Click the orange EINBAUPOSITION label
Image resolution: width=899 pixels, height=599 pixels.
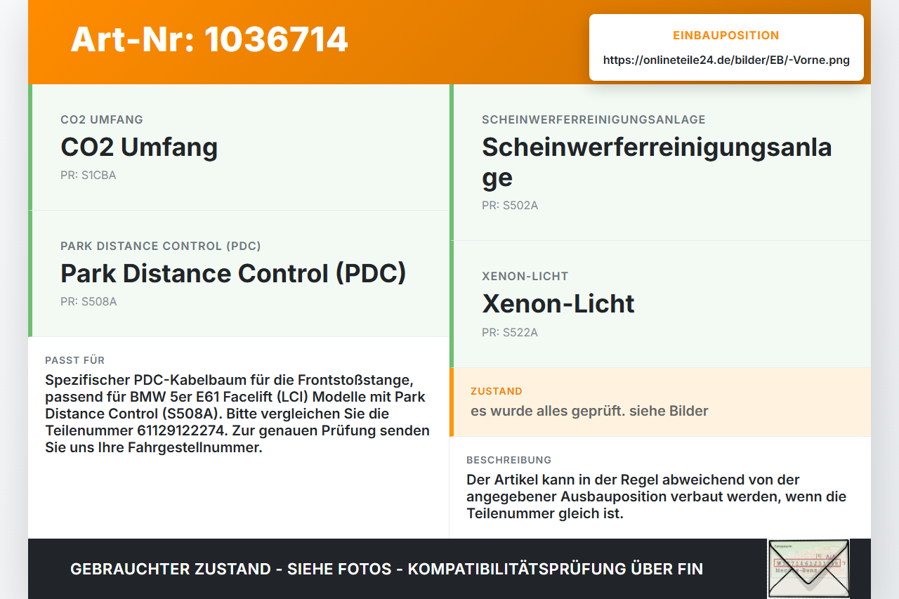pyautogui.click(x=726, y=36)
